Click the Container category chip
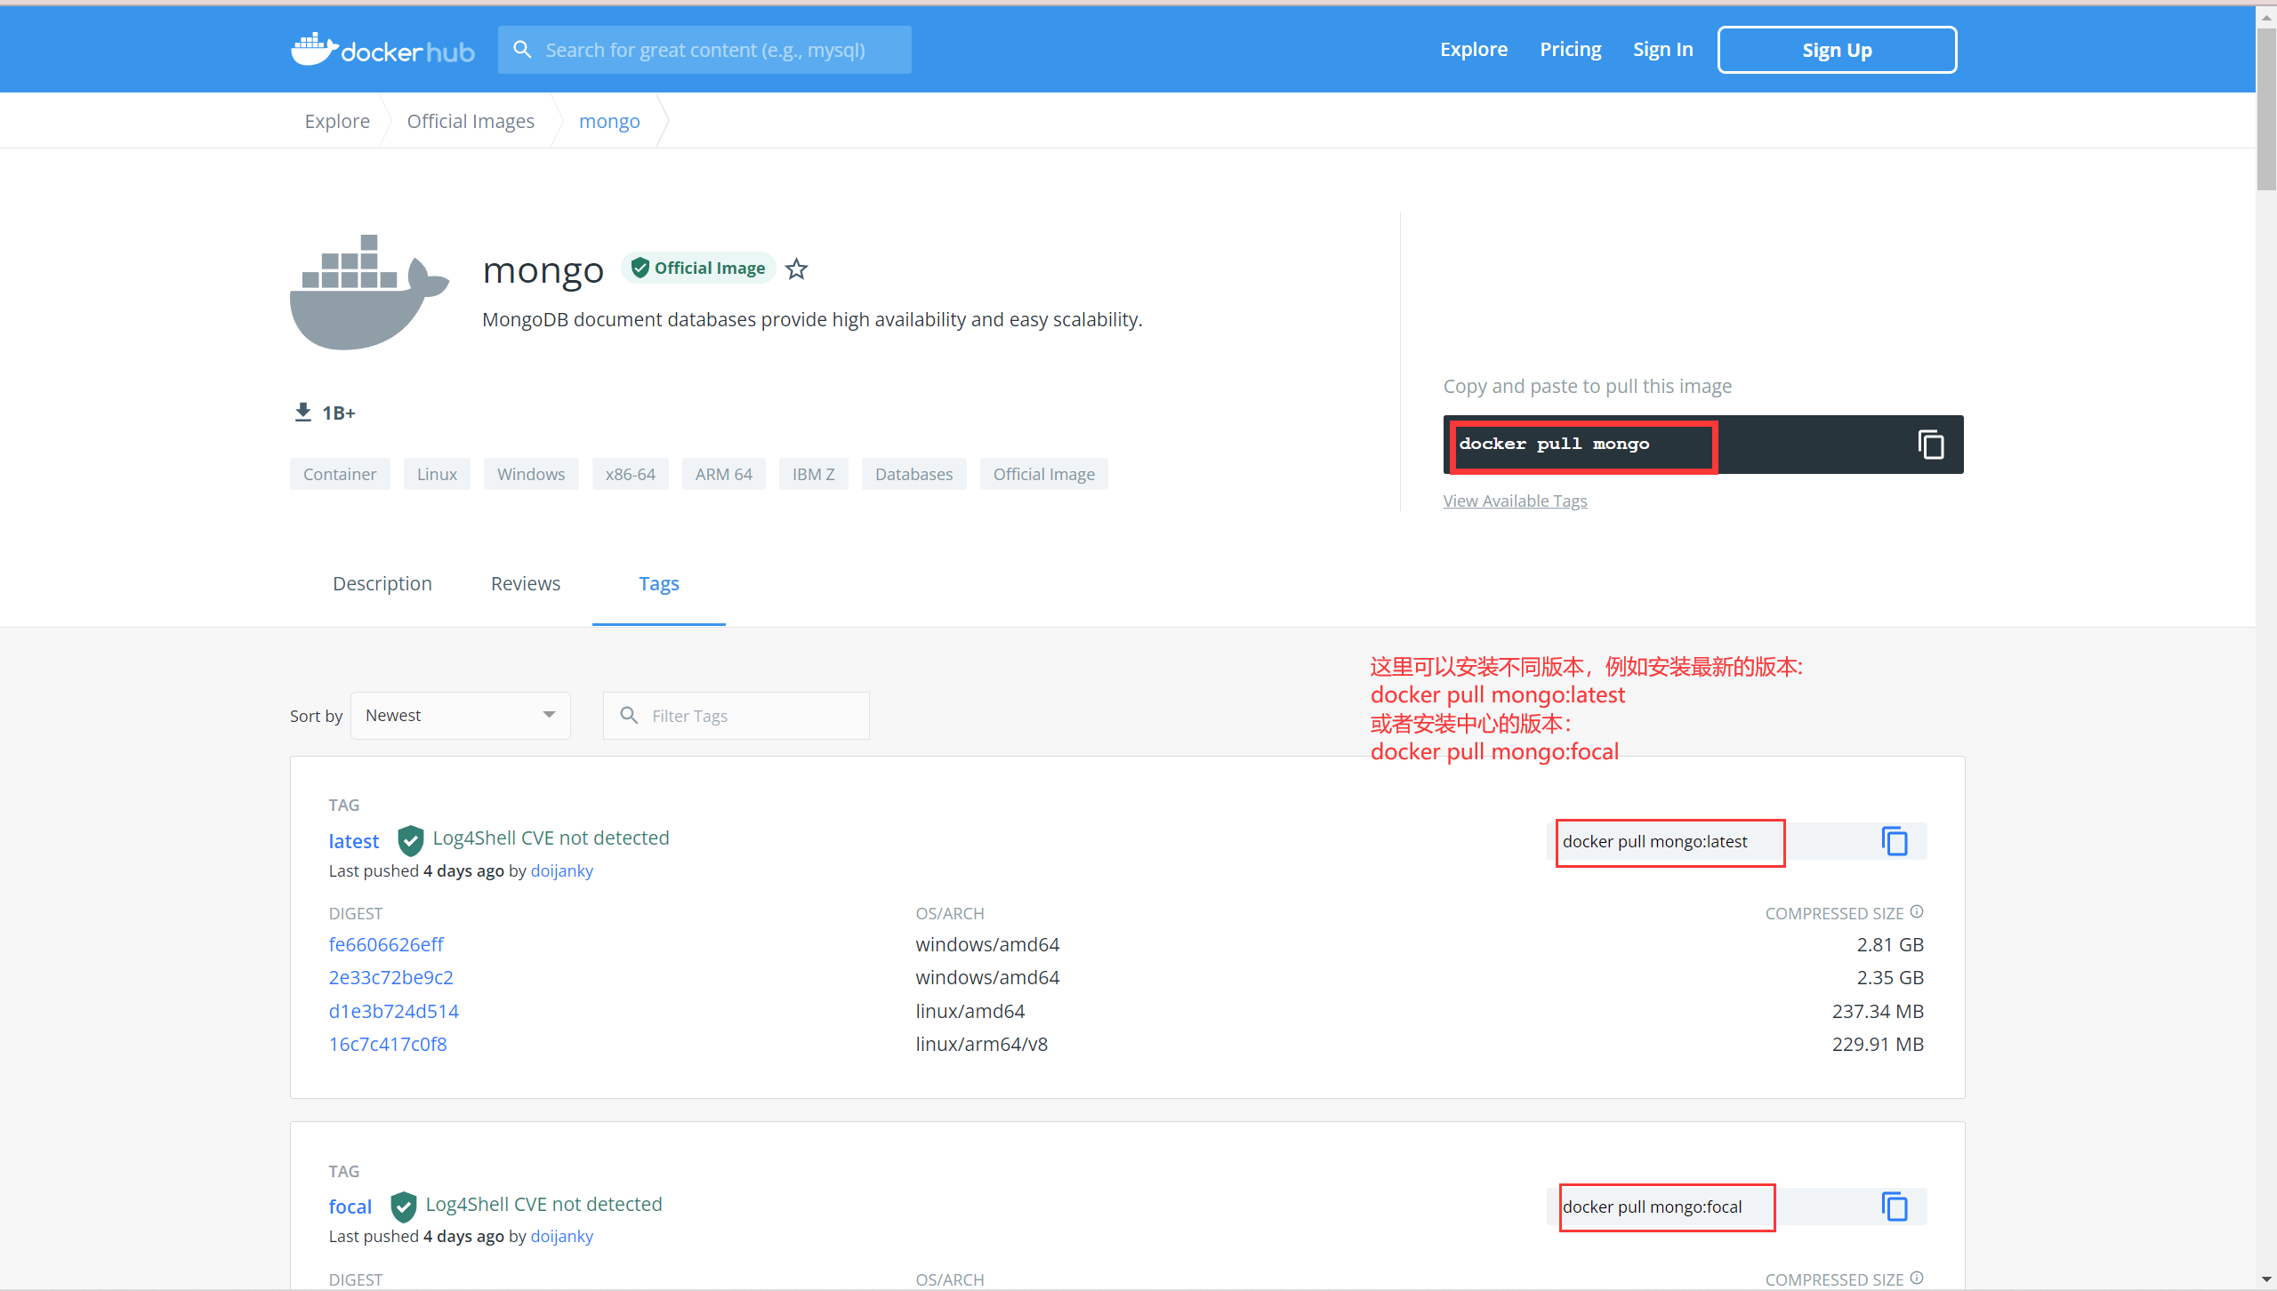The height and width of the screenshot is (1291, 2277). (x=340, y=474)
